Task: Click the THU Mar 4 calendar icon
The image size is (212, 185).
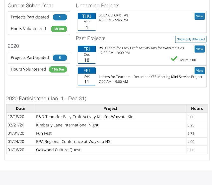Action: tap(87, 22)
